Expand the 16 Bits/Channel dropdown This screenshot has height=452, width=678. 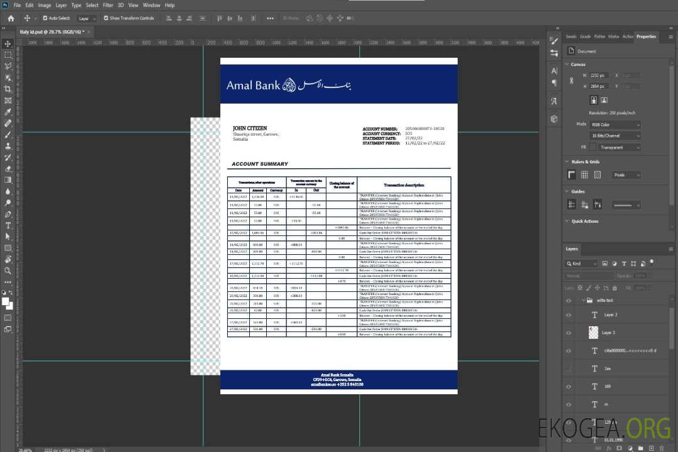coord(615,136)
